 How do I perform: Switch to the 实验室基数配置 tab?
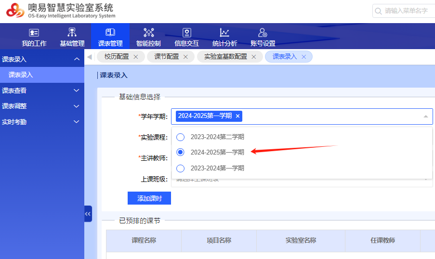[x=225, y=57]
